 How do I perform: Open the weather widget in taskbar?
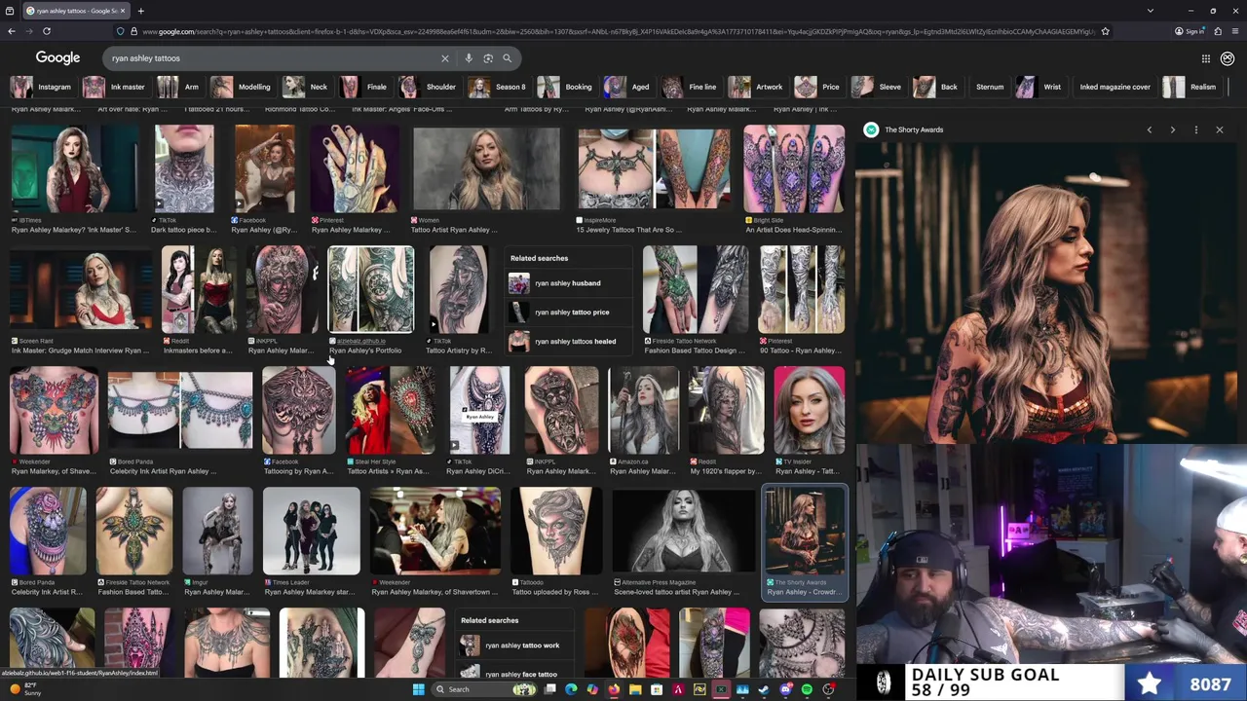click(x=24, y=689)
